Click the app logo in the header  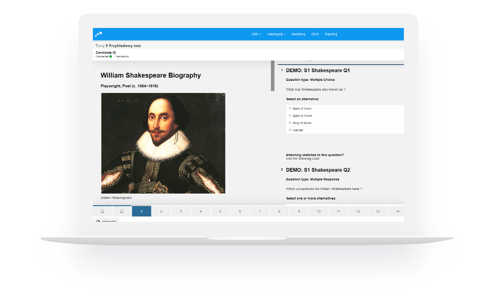99,34
